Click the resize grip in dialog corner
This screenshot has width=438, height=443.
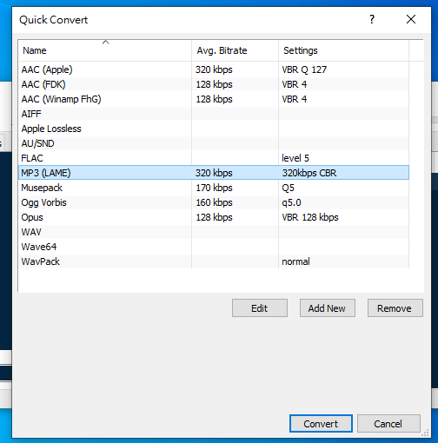pos(425,433)
